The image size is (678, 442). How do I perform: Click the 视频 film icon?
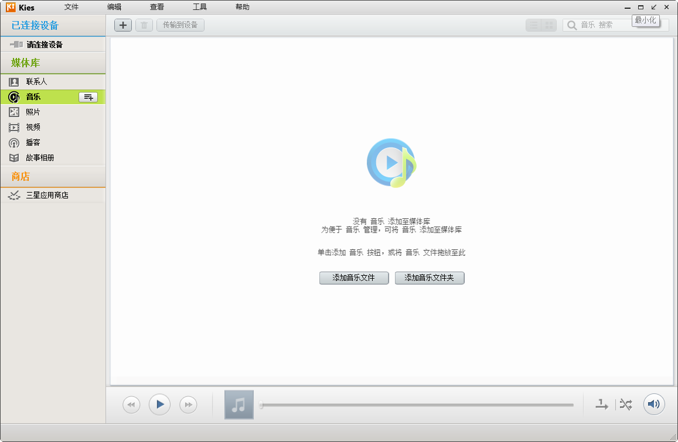[x=14, y=128]
